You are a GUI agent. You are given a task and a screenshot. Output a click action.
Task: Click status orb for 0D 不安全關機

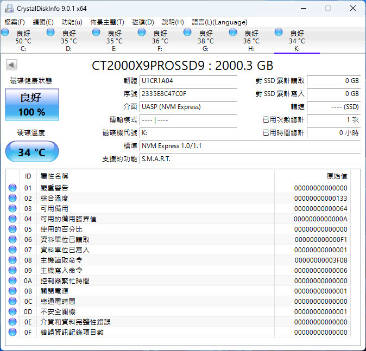point(12,311)
